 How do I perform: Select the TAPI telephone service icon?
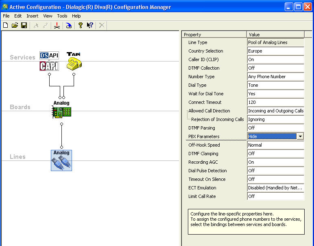pyautogui.click(x=74, y=61)
